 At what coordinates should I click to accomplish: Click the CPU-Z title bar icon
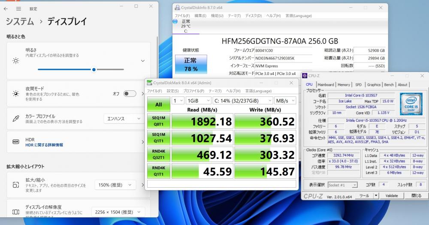(305, 76)
